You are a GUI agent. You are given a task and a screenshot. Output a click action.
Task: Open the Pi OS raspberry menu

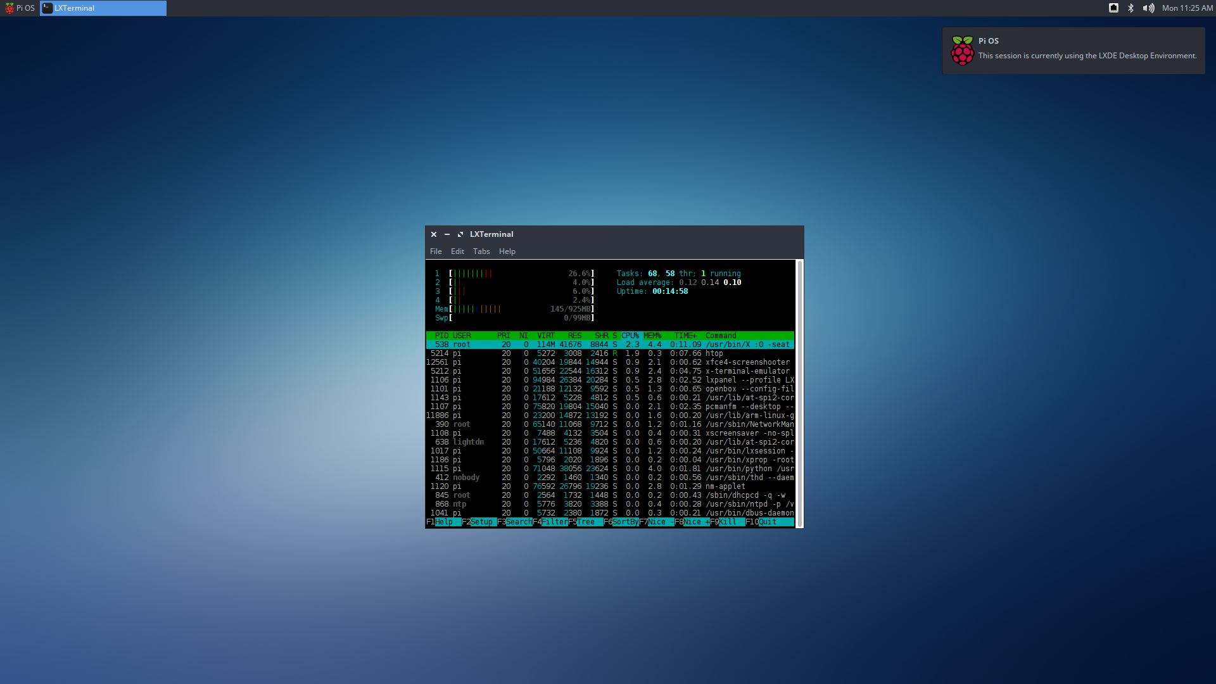(x=20, y=8)
